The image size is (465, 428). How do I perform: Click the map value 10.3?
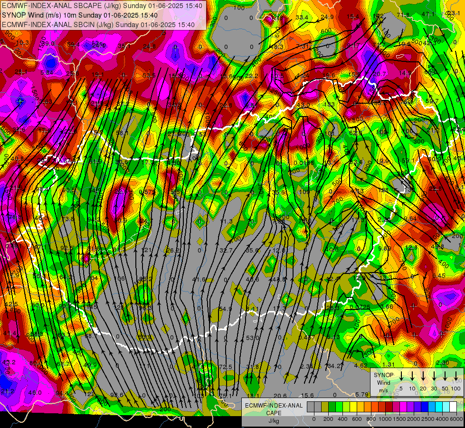(22, 43)
